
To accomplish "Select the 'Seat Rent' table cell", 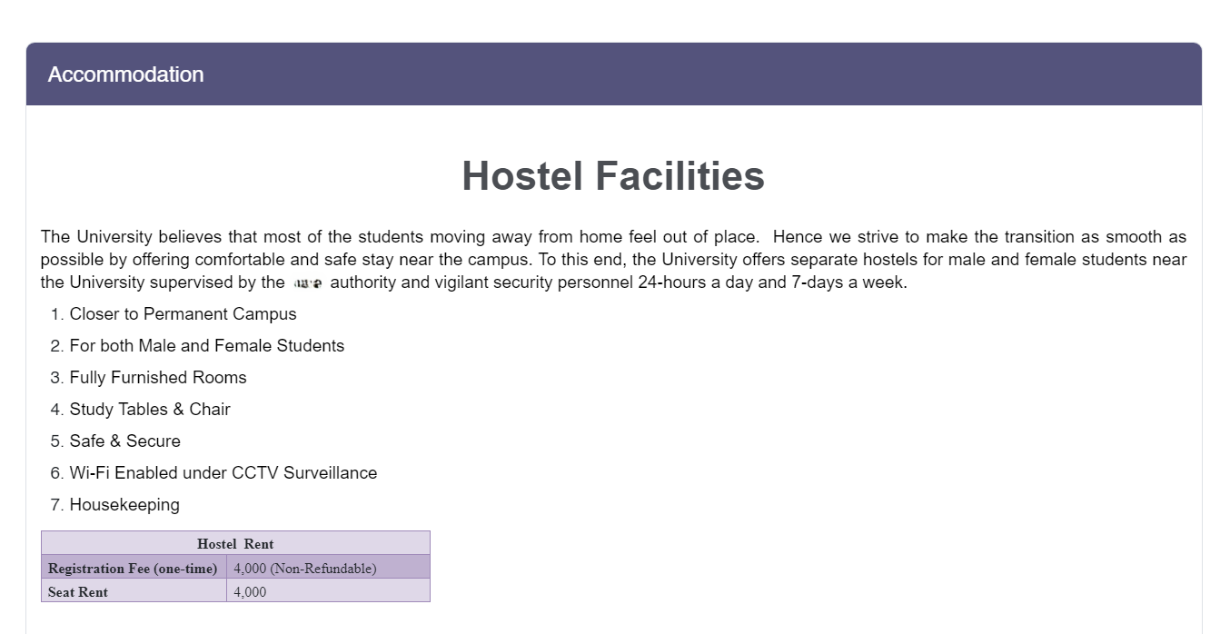I will [x=134, y=591].
